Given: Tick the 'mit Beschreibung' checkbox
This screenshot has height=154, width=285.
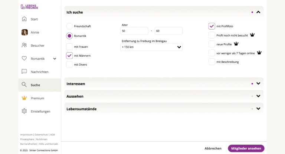Looking at the screenshot, I should click(212, 62).
